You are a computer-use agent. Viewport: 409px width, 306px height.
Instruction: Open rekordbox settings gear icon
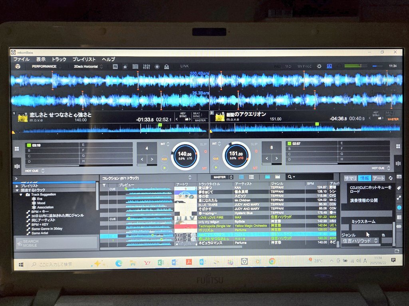(319, 66)
